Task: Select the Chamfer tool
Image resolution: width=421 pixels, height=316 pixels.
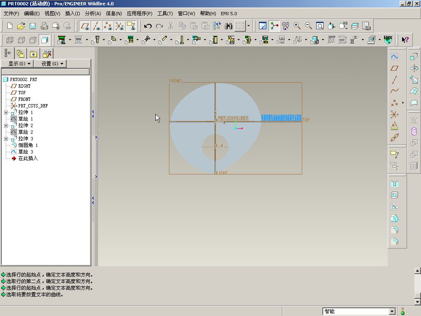Action: (394, 241)
